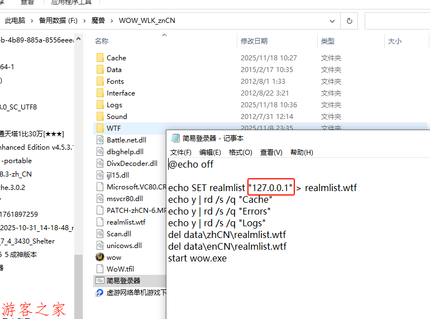Select the Battle.net.dll file icon
The width and height of the screenshot is (430, 319).
click(x=100, y=140)
